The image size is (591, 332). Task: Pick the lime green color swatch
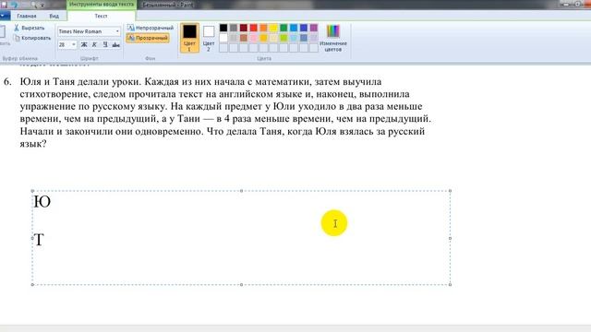[283, 38]
